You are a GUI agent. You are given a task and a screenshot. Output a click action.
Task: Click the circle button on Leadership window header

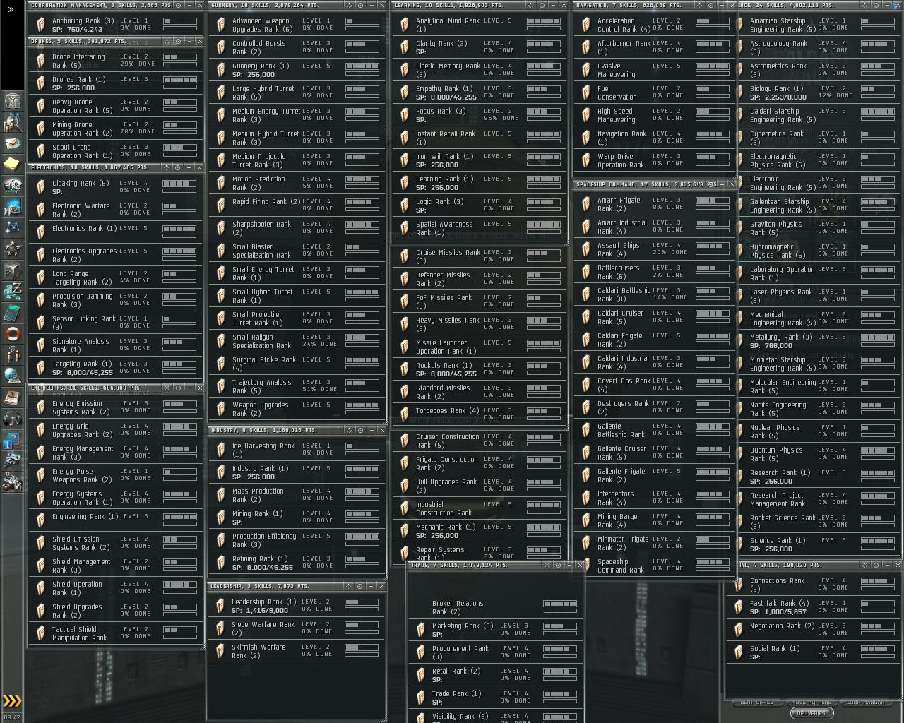click(x=361, y=586)
